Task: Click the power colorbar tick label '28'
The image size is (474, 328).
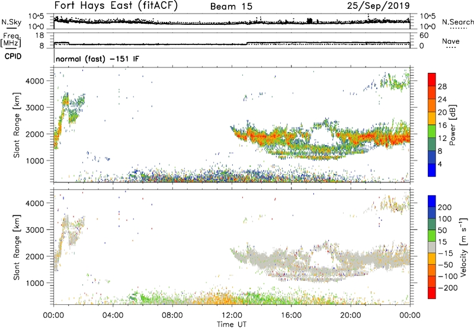Action: pyautogui.click(x=442, y=86)
